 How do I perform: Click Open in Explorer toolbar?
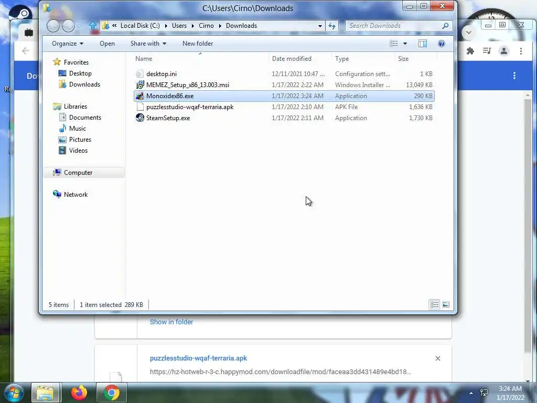click(x=107, y=44)
